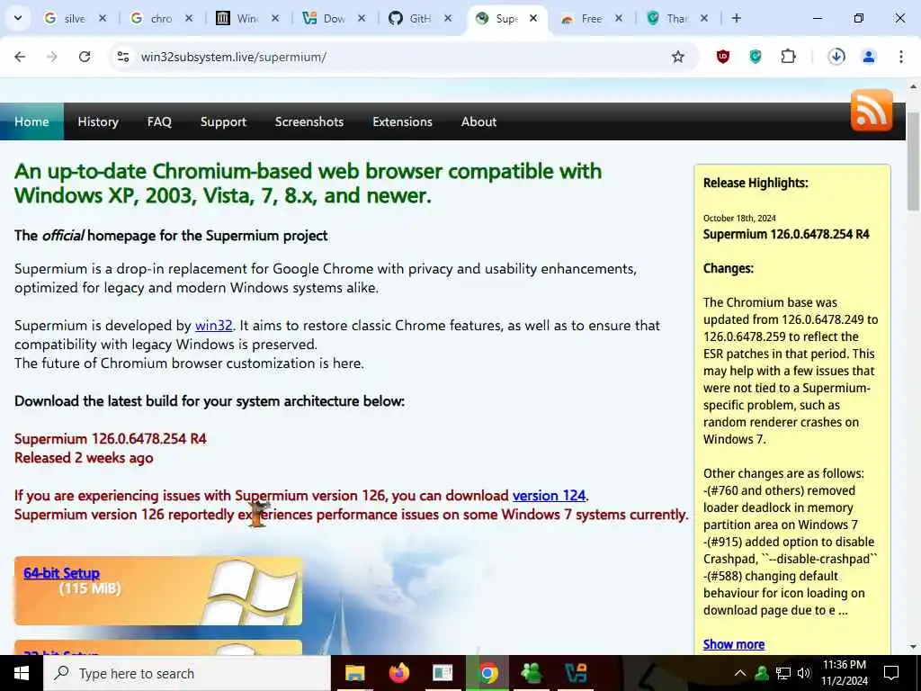Open the green people taskbar app
This screenshot has width=921, height=691.
coord(531,673)
